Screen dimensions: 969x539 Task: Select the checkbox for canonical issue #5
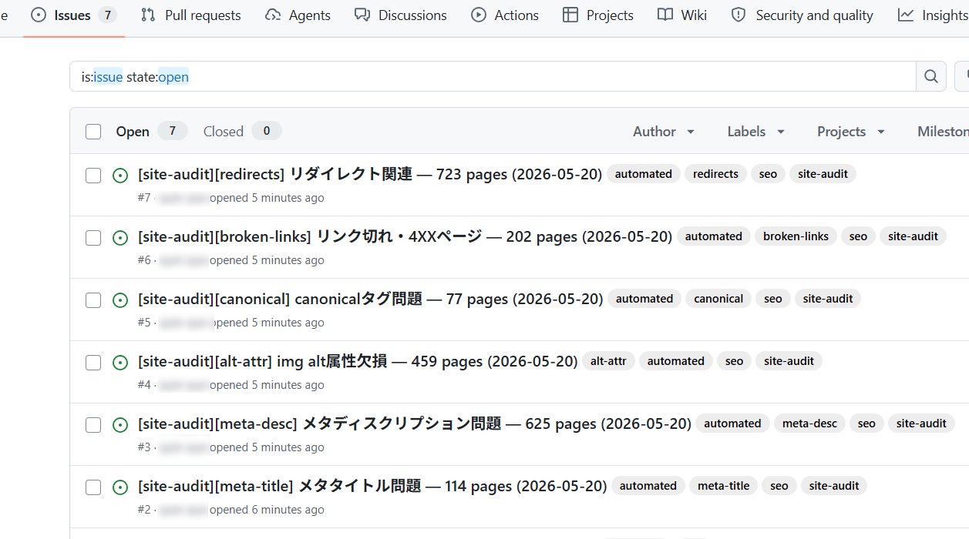[93, 300]
